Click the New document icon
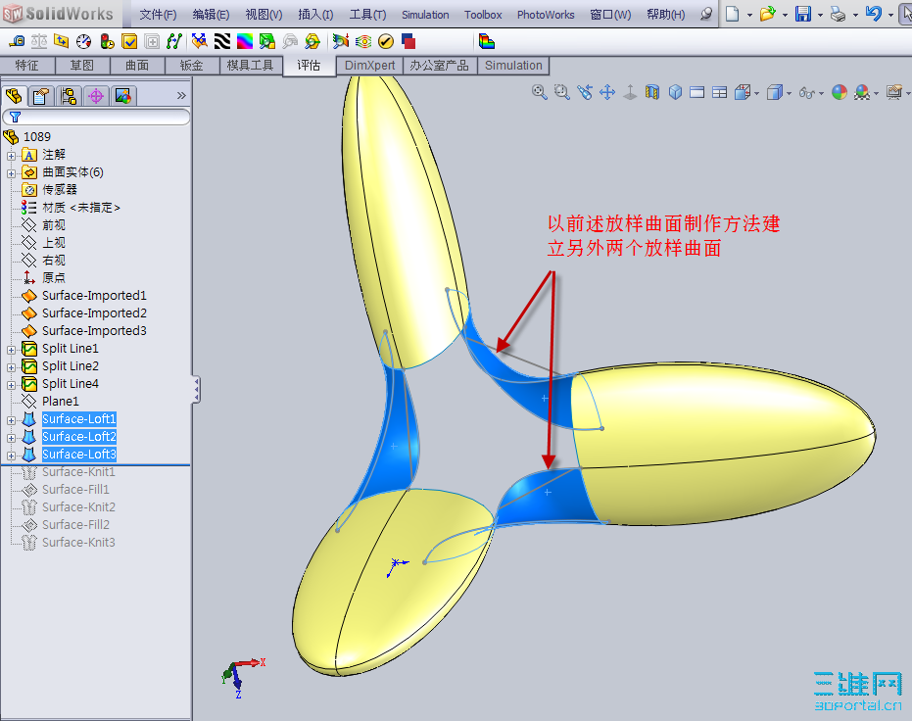Screen dimensions: 912x721 (x=733, y=14)
